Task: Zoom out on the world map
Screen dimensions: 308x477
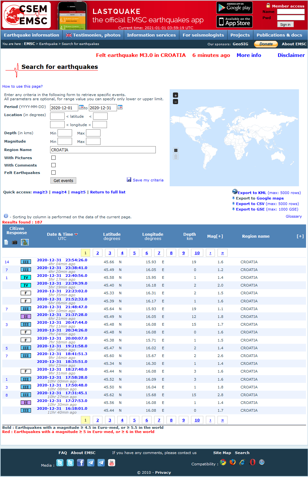Action: tap(175, 102)
